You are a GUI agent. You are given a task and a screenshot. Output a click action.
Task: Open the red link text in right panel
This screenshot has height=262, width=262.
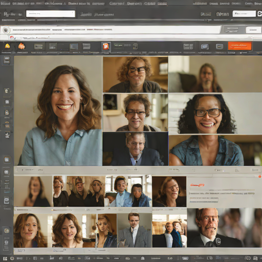click(x=197, y=185)
